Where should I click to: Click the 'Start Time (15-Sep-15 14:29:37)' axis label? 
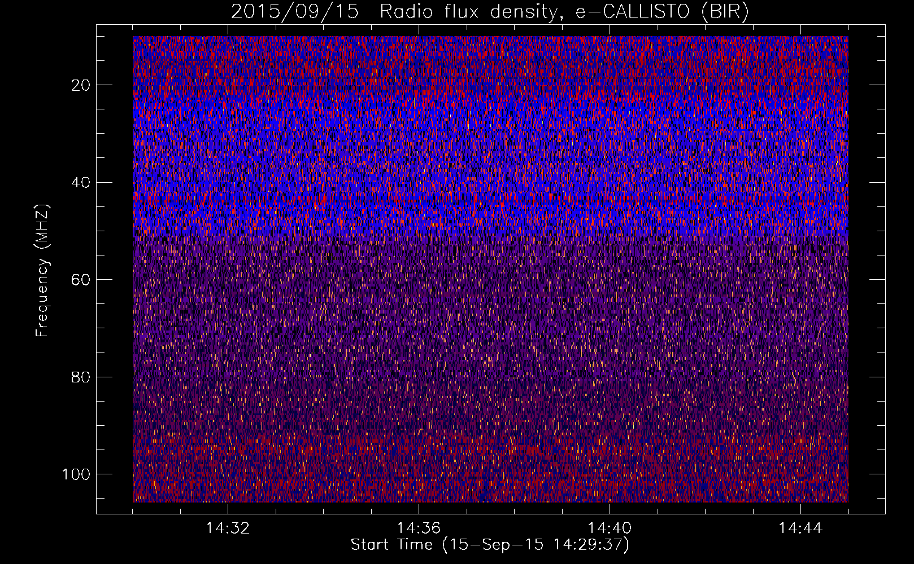(490, 545)
